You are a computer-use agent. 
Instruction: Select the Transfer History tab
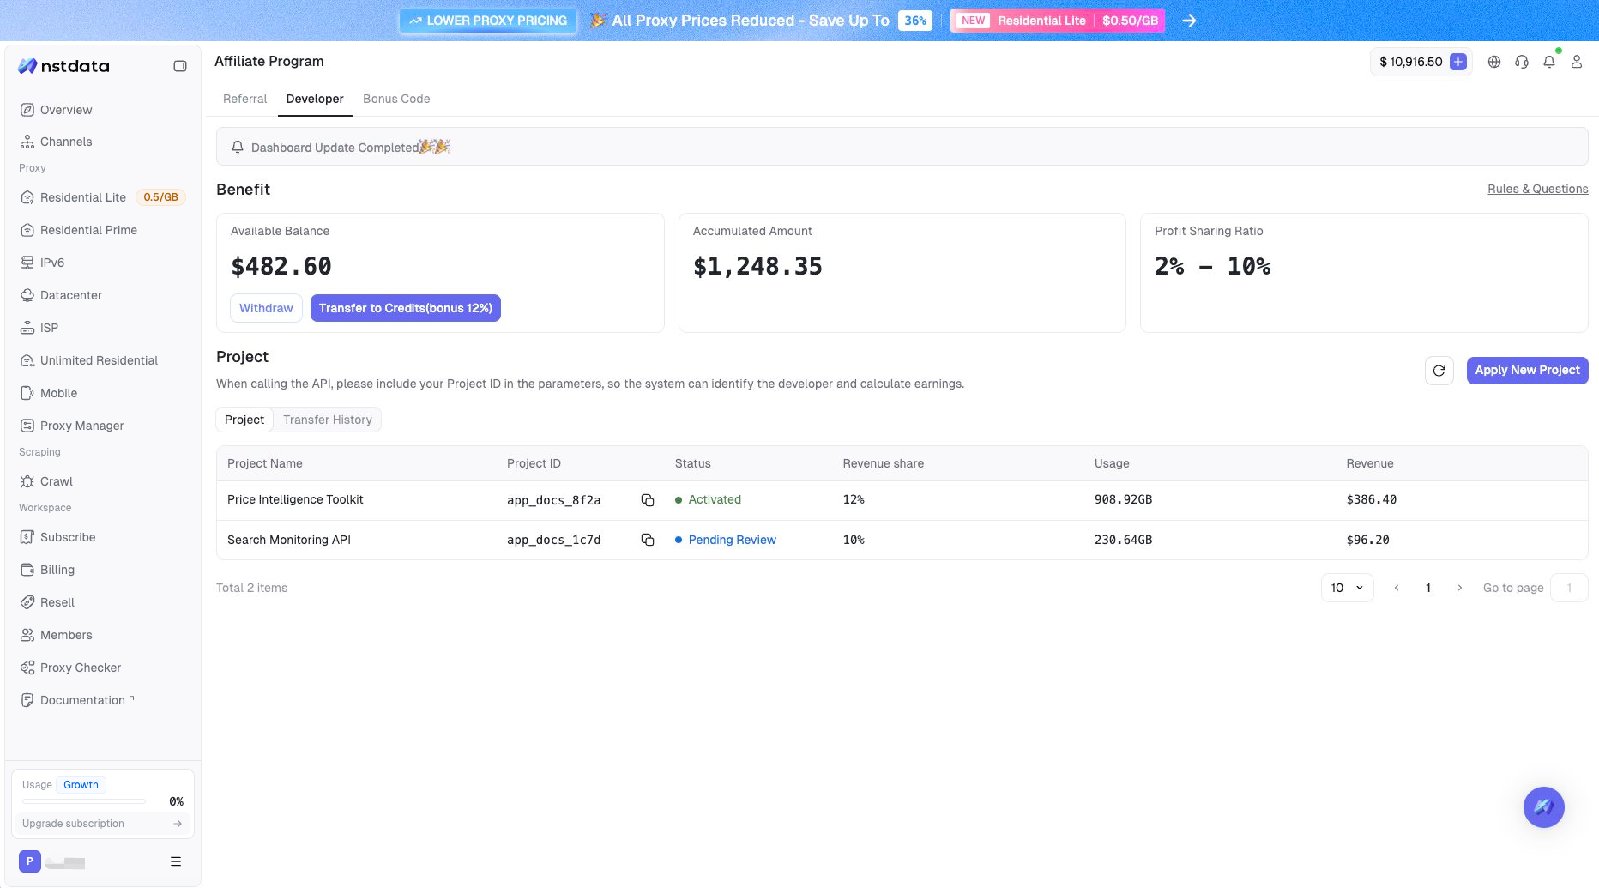tap(328, 420)
